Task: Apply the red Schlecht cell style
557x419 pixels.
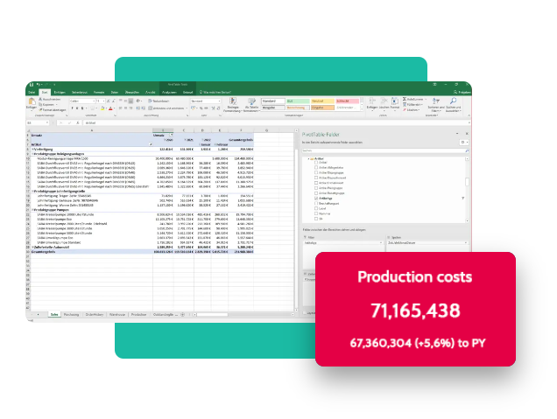Action: coord(348,101)
